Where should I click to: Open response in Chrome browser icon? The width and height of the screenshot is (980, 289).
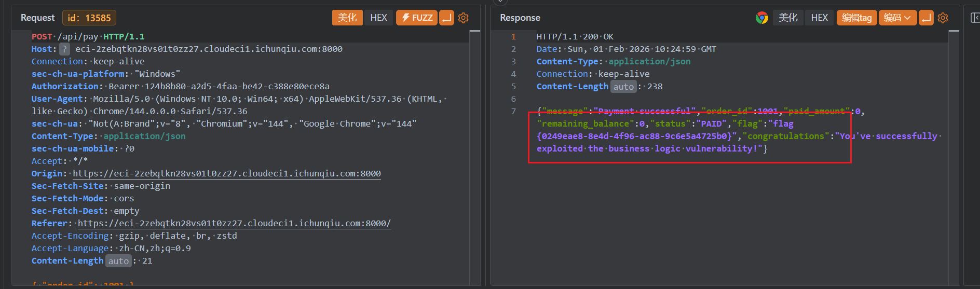coord(761,18)
